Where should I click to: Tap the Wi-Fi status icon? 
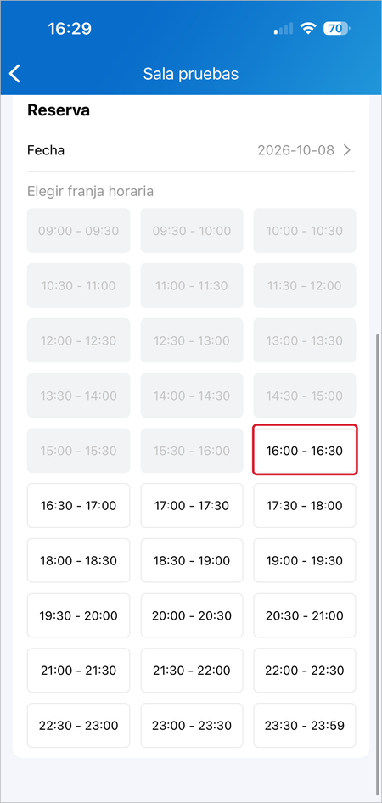point(308,28)
